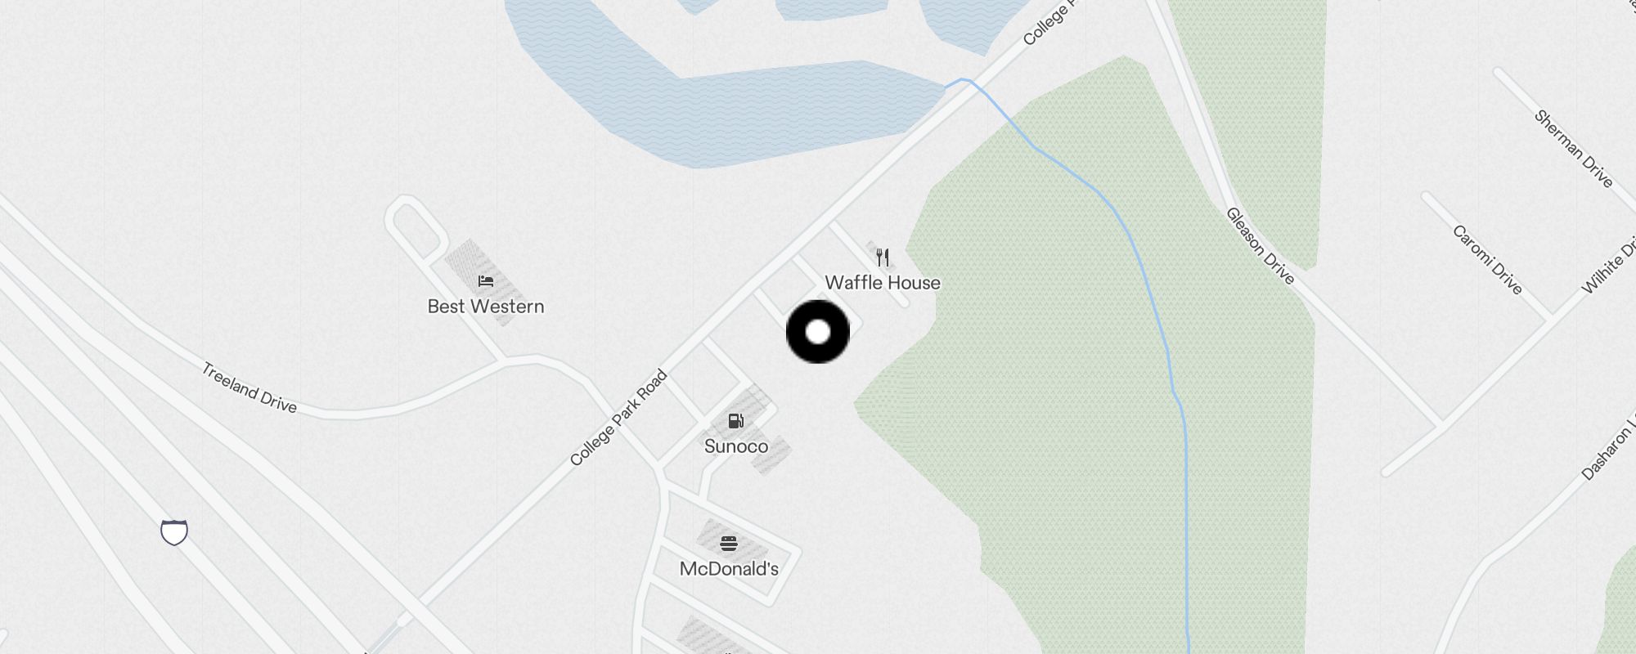The height and width of the screenshot is (654, 1636).
Task: Click the Sherman Drive street label
Action: (x=1573, y=150)
